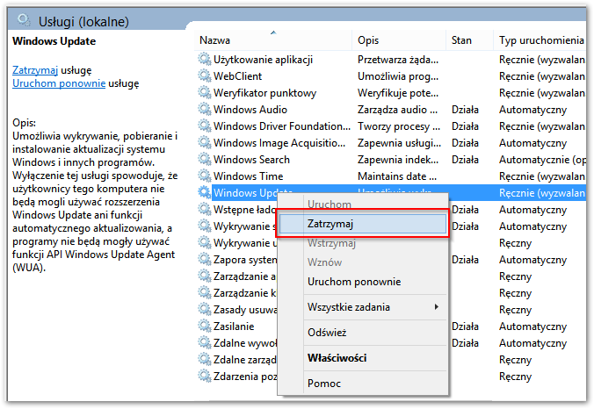
Task: Click the gear icon beside Użytkowanie aplikacji
Action: click(205, 59)
